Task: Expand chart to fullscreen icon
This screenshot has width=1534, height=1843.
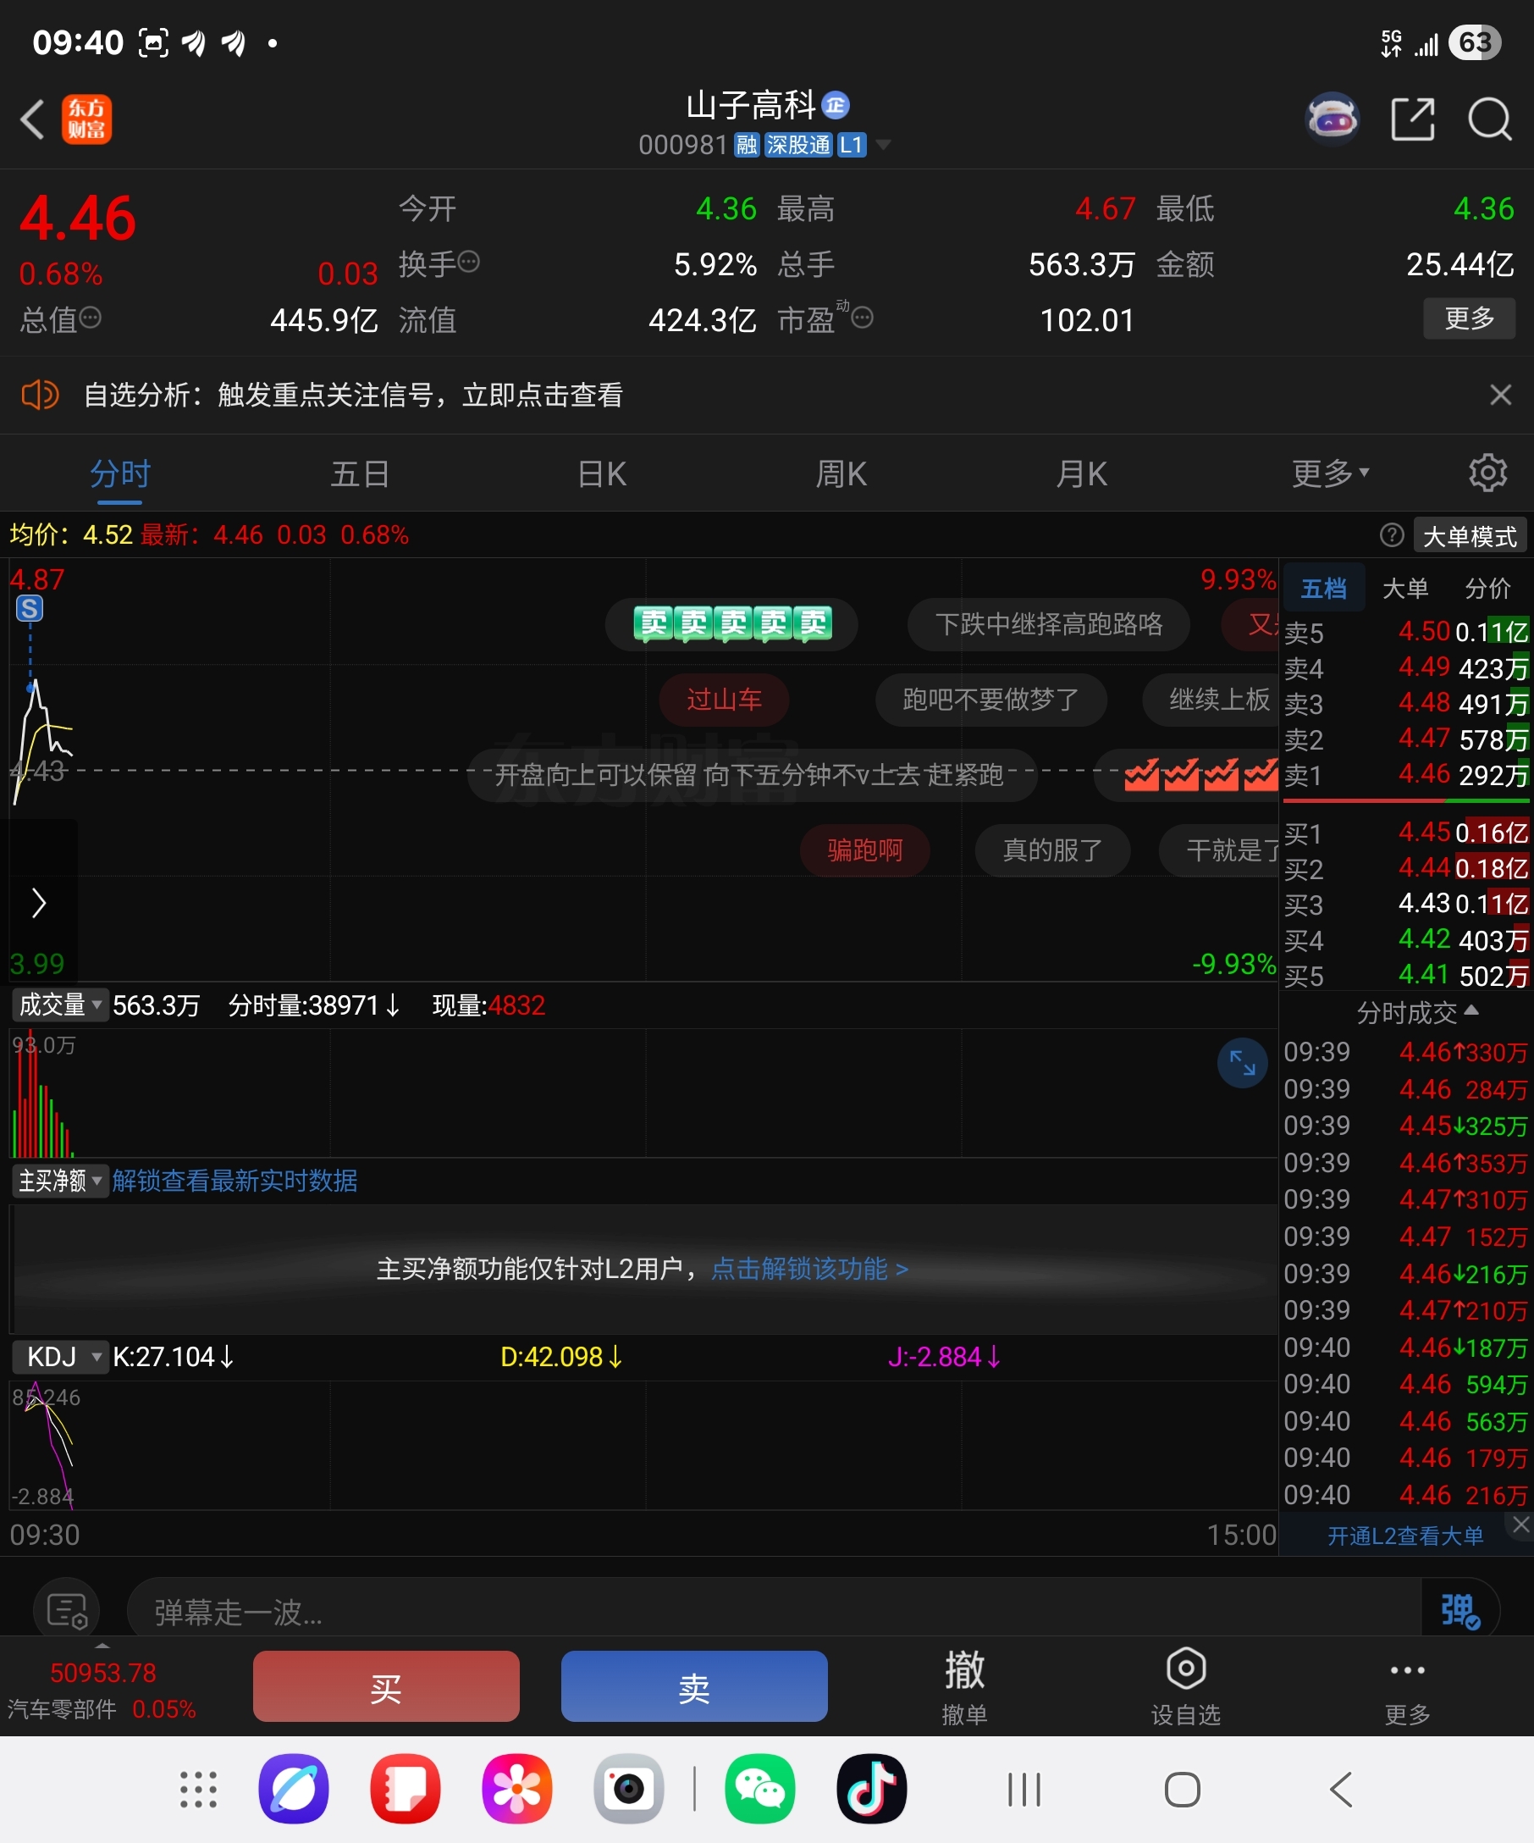Action: tap(1242, 1063)
